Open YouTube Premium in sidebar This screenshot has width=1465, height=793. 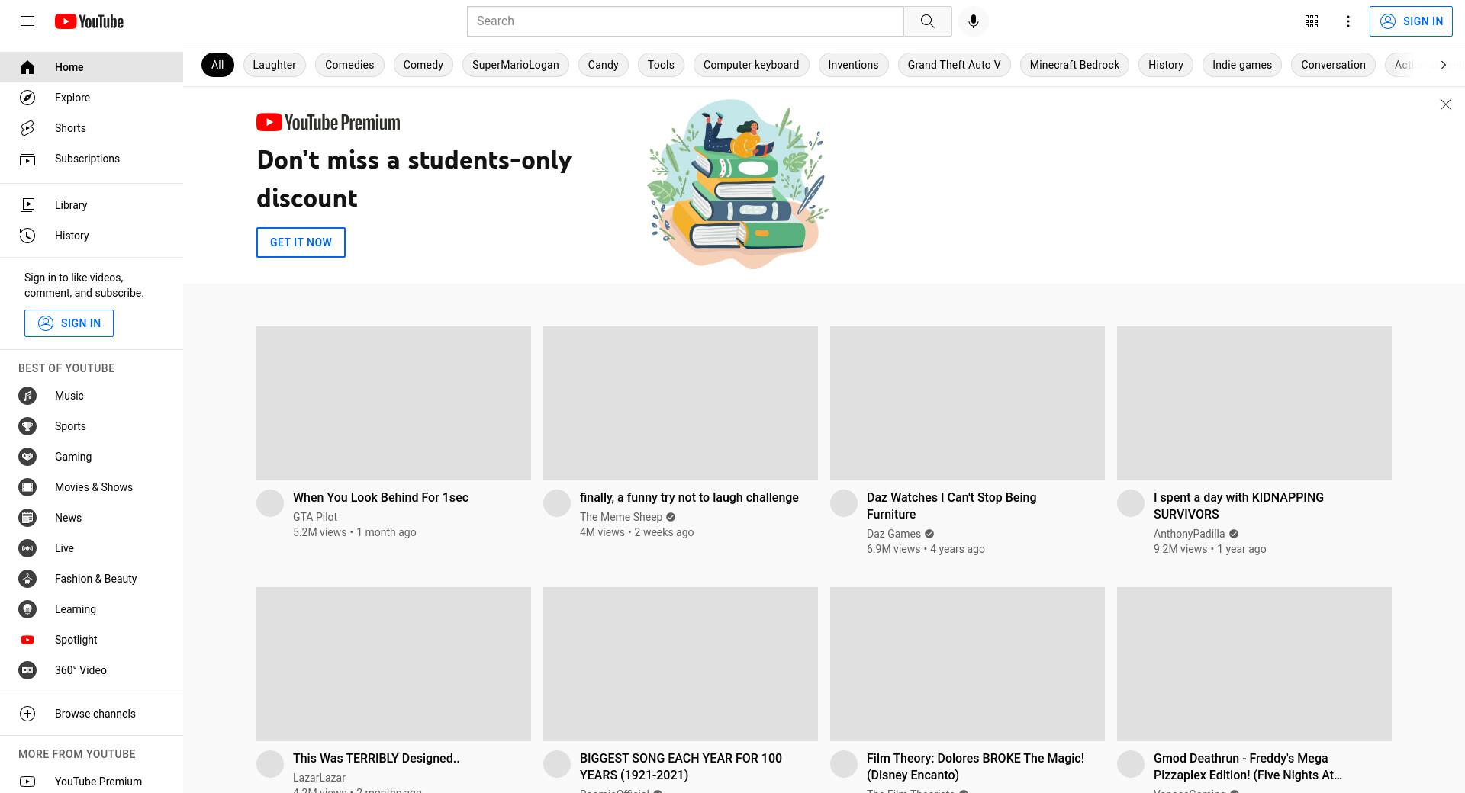[92, 782]
